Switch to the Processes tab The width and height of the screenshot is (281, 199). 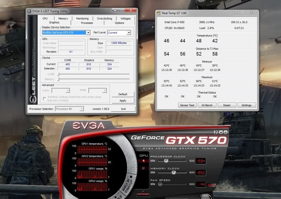pyautogui.click(x=87, y=23)
